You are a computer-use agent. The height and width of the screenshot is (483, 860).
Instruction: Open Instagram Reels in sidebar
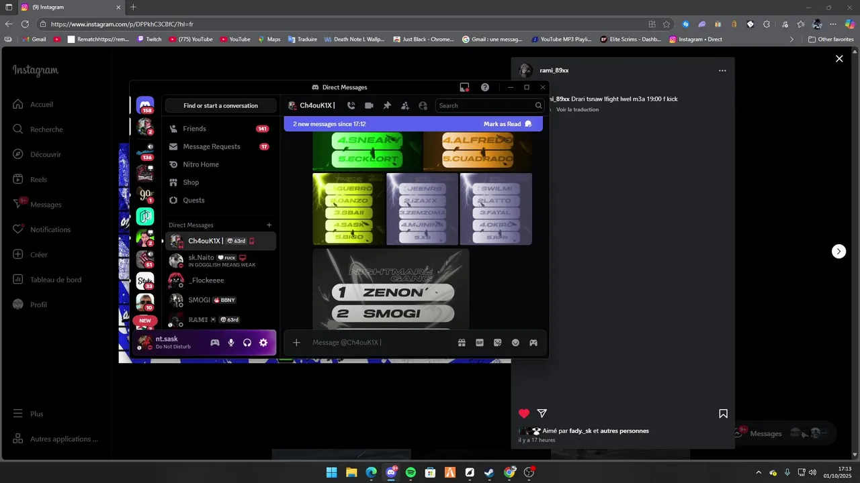pyautogui.click(x=31, y=179)
